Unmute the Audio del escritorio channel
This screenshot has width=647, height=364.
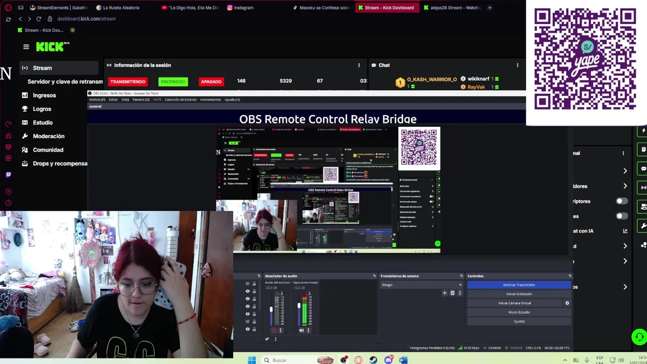click(x=273, y=330)
